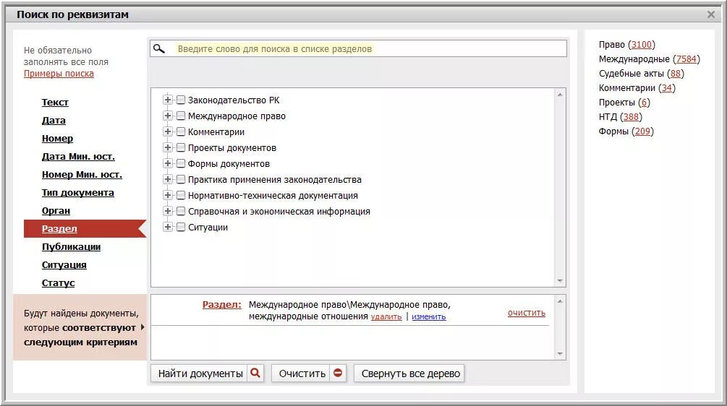The image size is (727, 406).
Task: Expand the Проекты документов node
Action: point(168,147)
